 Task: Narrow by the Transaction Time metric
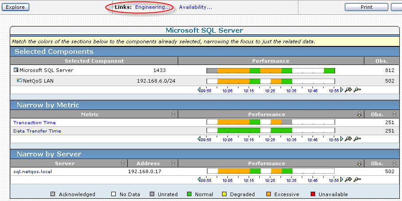coord(35,123)
